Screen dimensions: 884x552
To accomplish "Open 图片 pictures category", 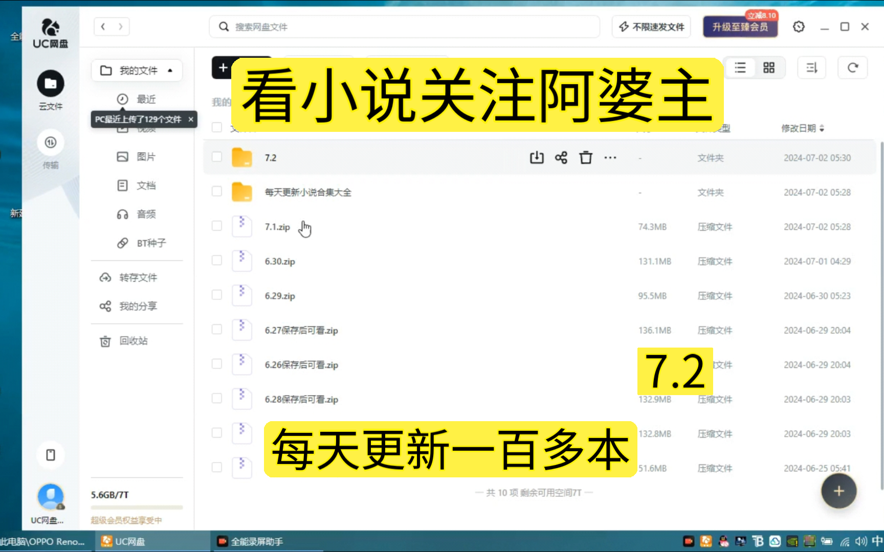I will click(137, 157).
